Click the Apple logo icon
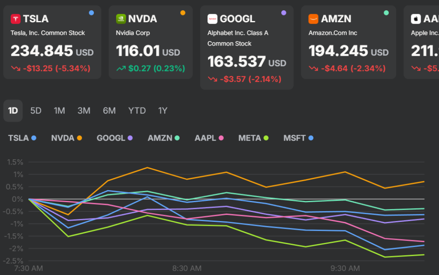Screen dimensions: 439x275 [x=415, y=19]
